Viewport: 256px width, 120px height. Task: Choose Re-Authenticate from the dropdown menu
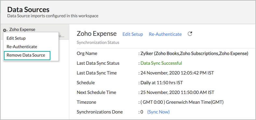click(x=22, y=47)
